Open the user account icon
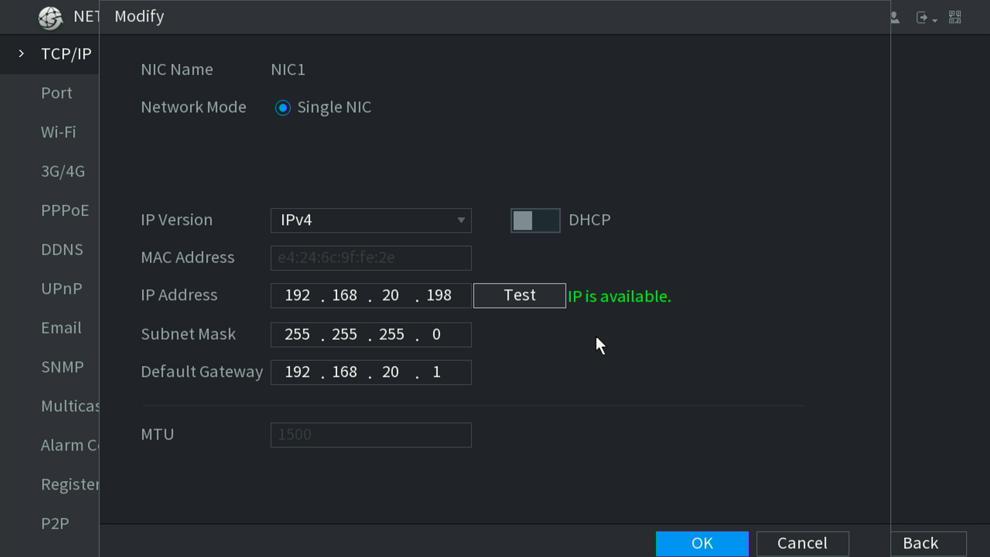The width and height of the screenshot is (990, 557). 895,18
